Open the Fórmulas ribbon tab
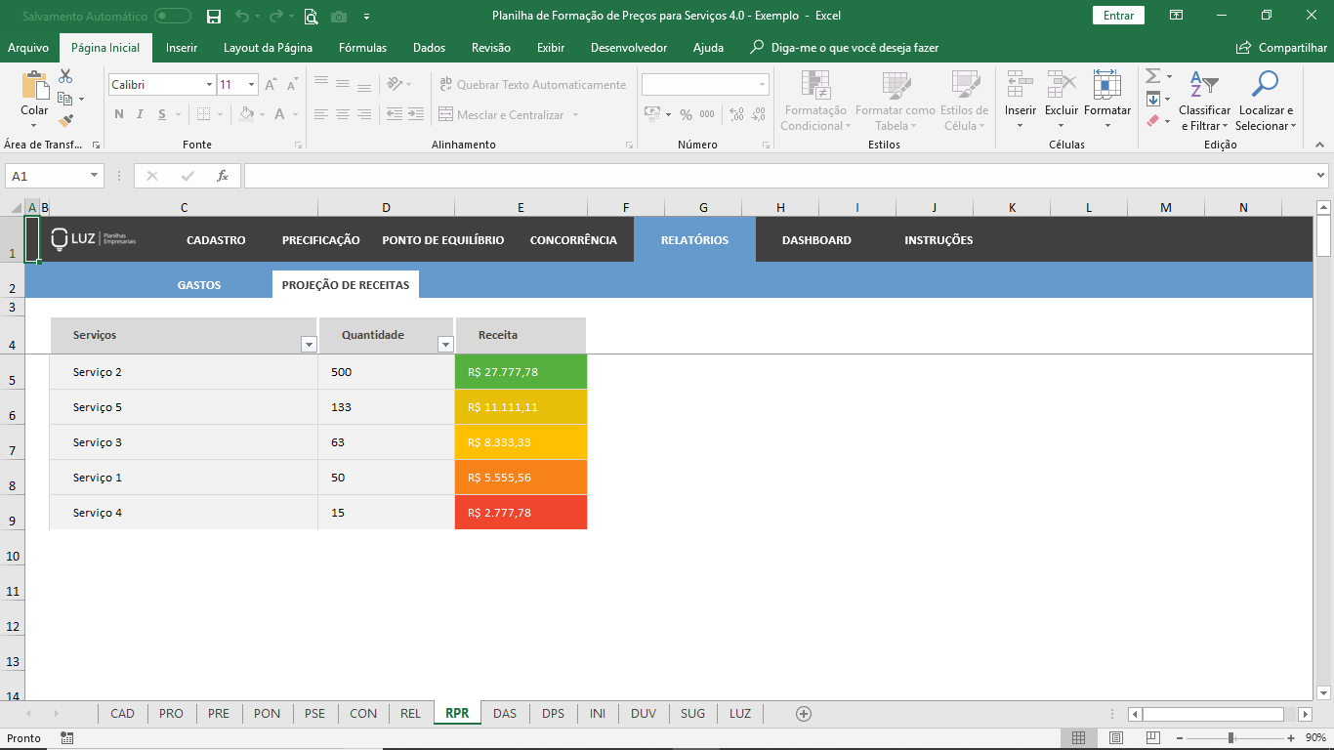Screen dimensions: 1334x750 tap(362, 48)
